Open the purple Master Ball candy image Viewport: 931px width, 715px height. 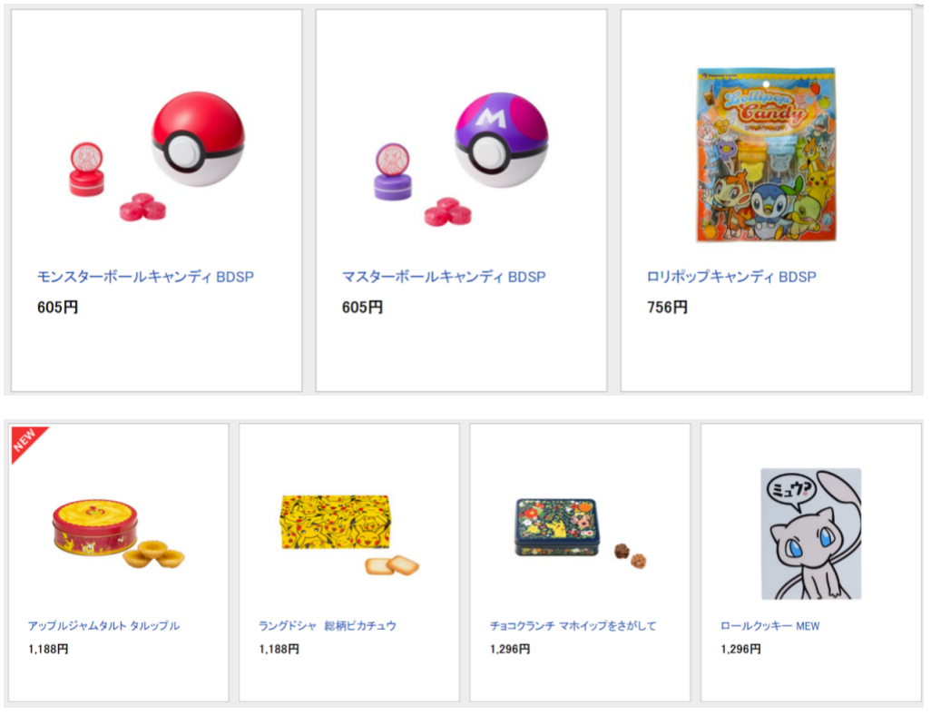pos(461,159)
